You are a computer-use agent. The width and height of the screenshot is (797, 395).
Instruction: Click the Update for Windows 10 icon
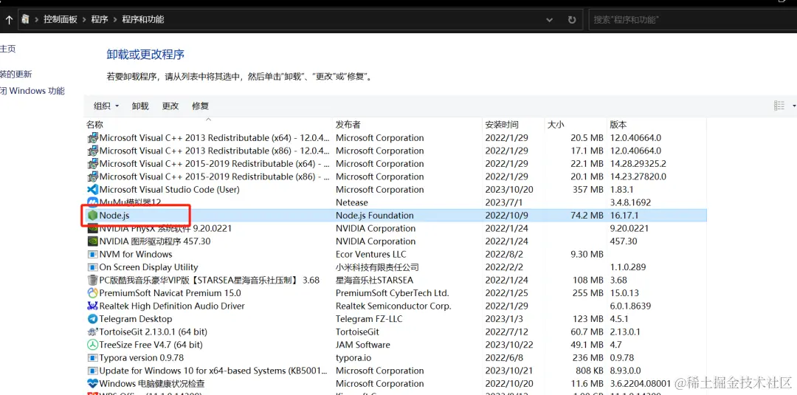click(92, 371)
